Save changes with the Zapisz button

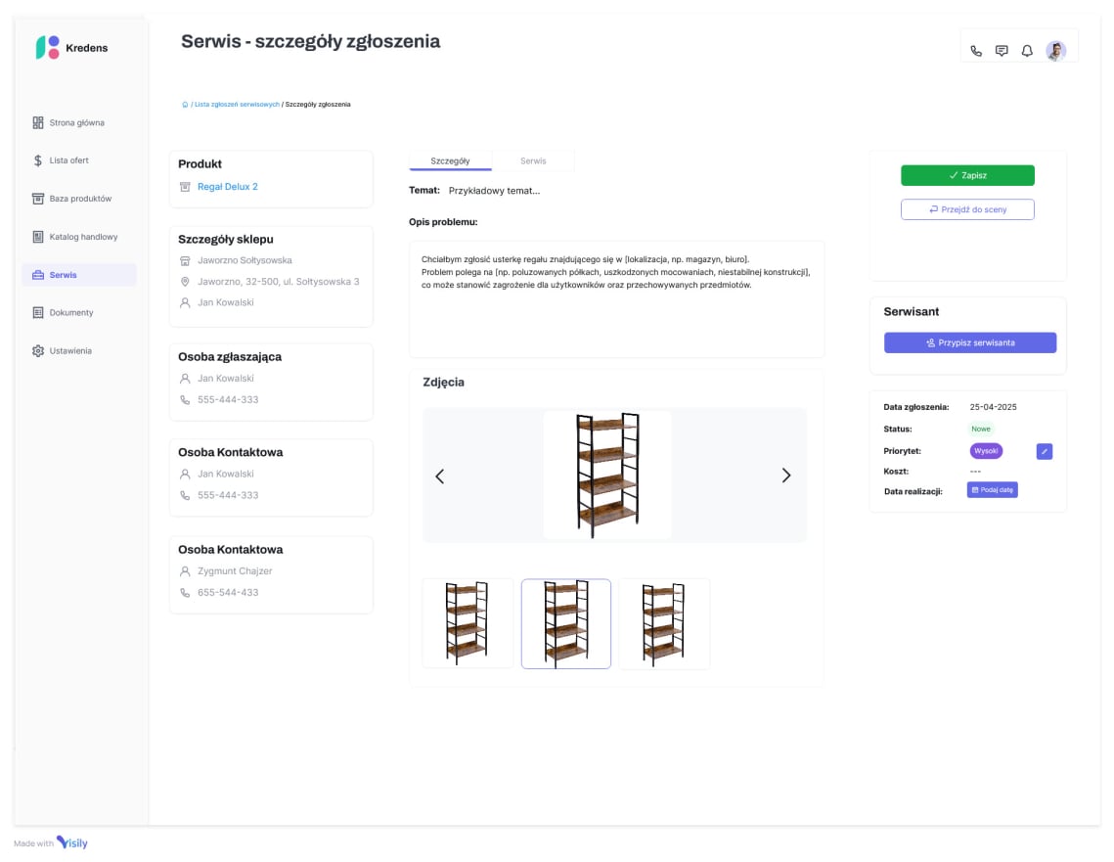967,175
